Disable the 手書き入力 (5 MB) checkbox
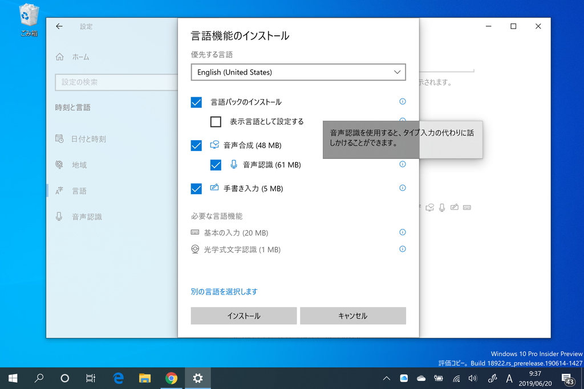Screen dimensions: 584x389 (x=196, y=188)
